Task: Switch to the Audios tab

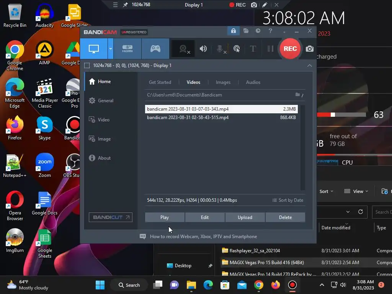Action: [x=253, y=82]
